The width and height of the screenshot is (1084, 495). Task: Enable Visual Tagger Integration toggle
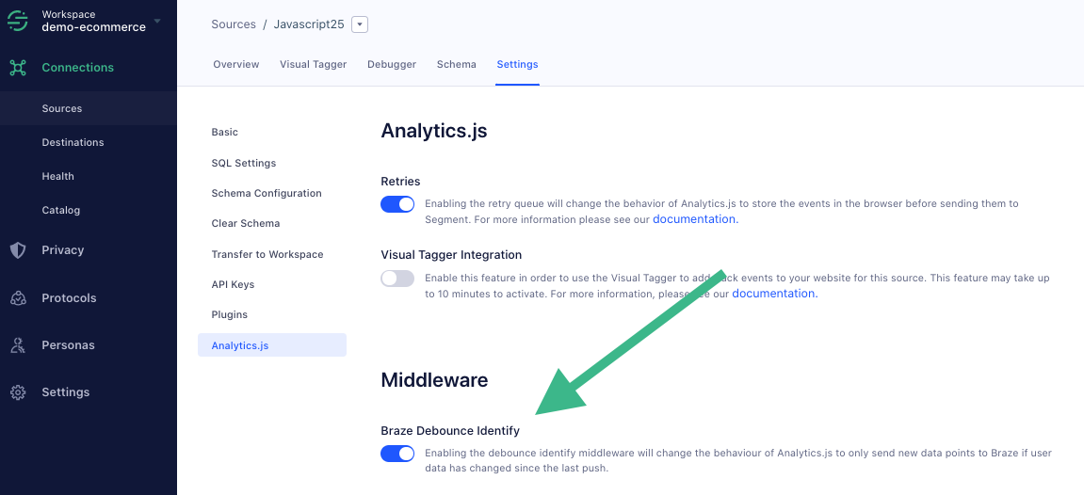tap(397, 279)
